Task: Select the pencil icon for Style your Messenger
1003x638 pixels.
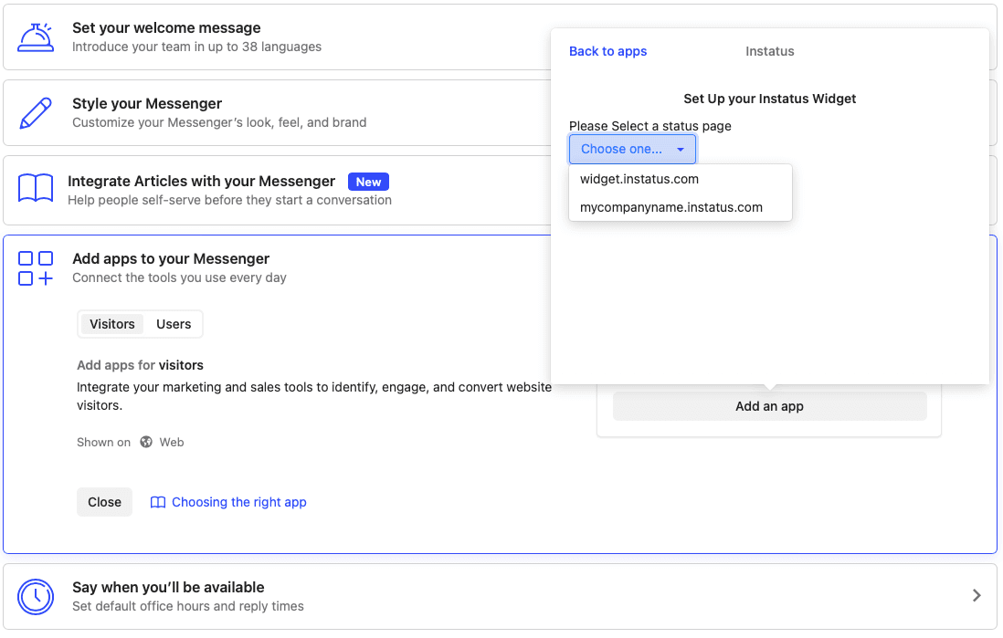Action: 35,111
